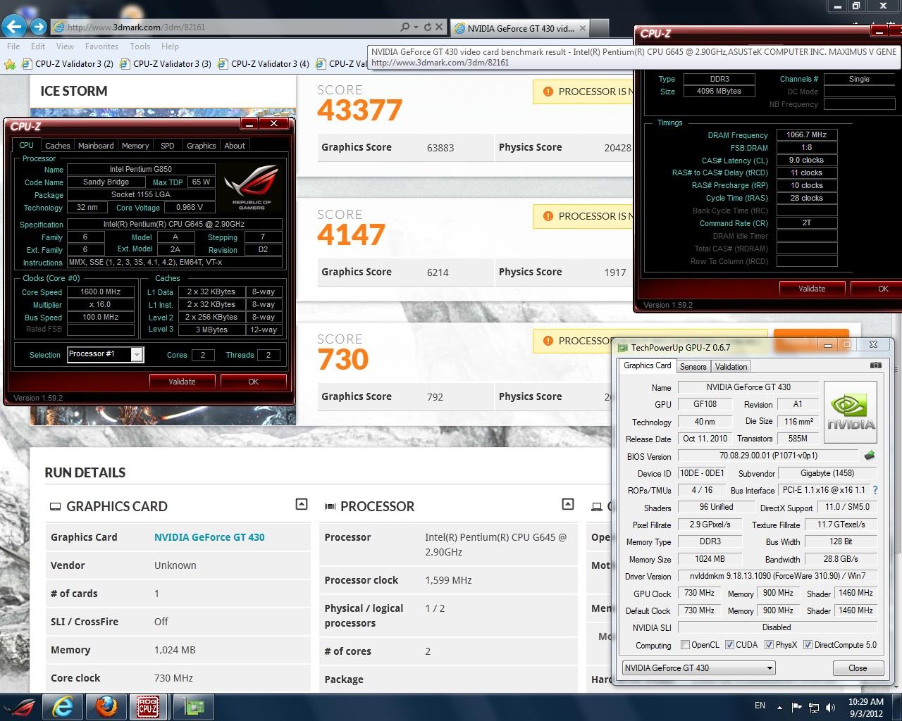Image resolution: width=902 pixels, height=721 pixels.
Task: Open the Favorites star icon in bookmarks bar
Action: point(10,64)
